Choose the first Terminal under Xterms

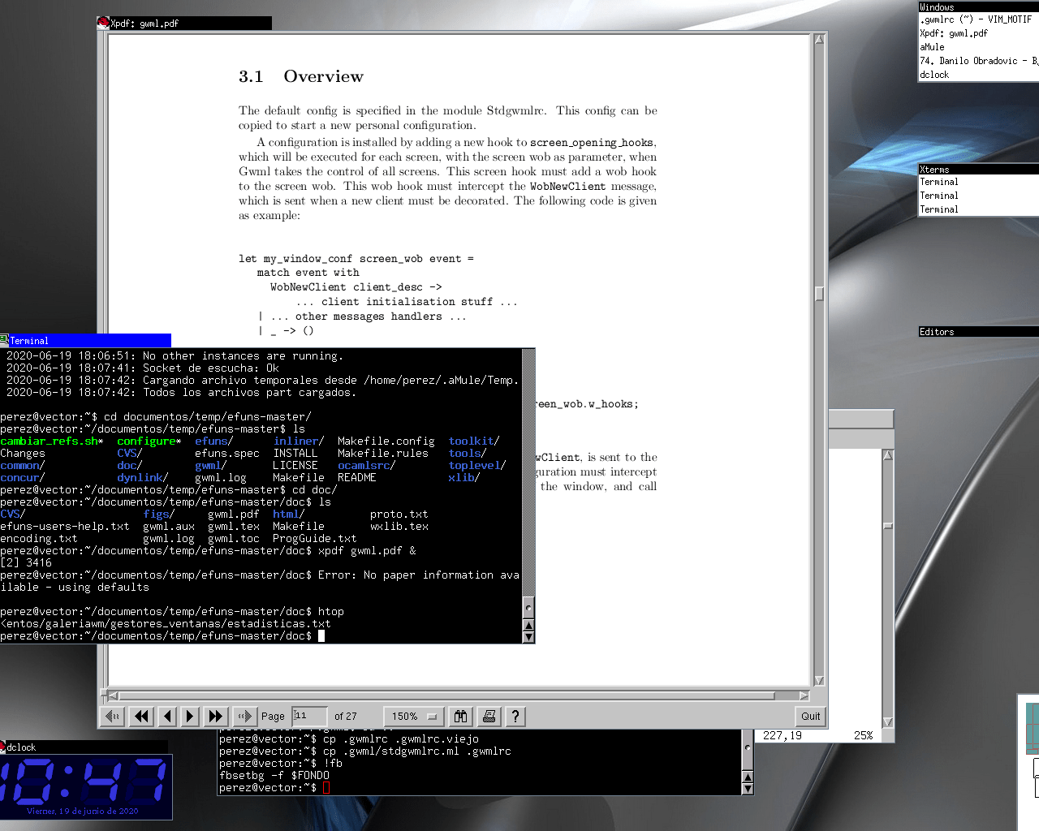point(939,182)
